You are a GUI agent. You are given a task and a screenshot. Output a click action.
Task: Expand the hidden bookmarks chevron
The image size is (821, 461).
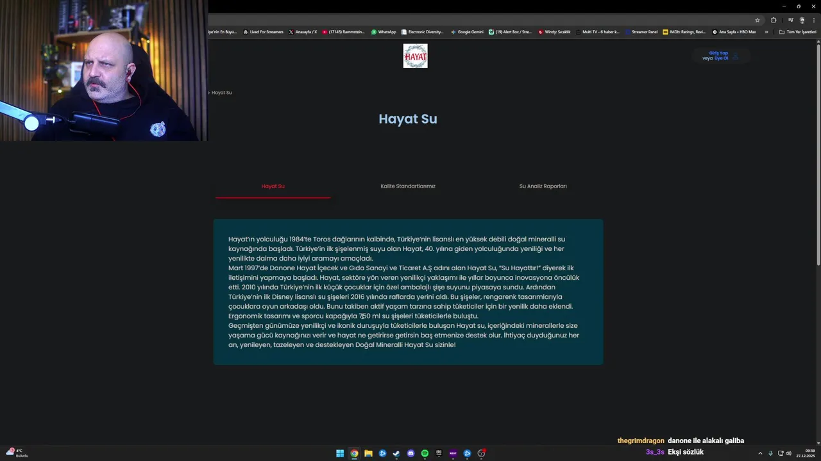[x=766, y=32]
